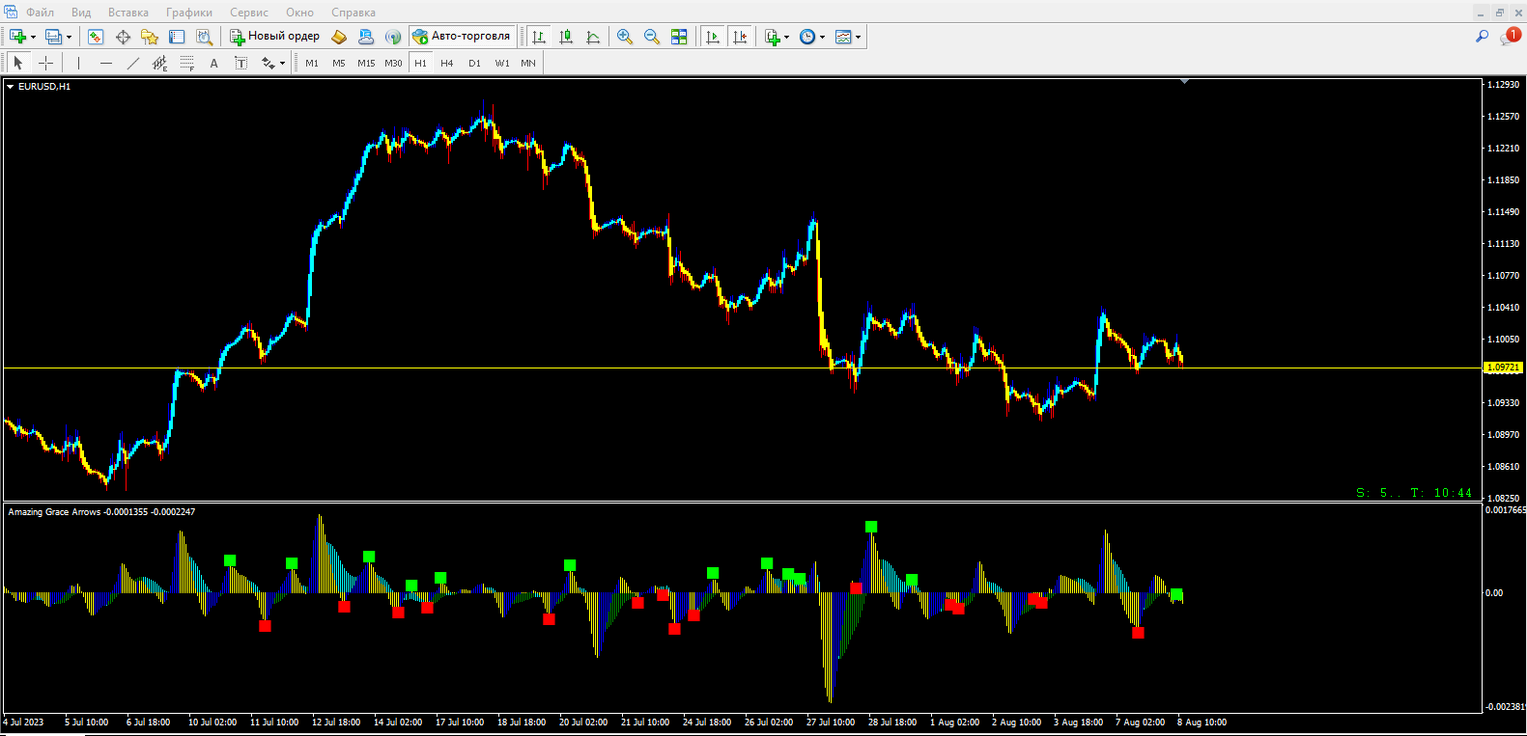The height and width of the screenshot is (736, 1527).
Task: Tile chart windows with the grid icon
Action: 679,37
